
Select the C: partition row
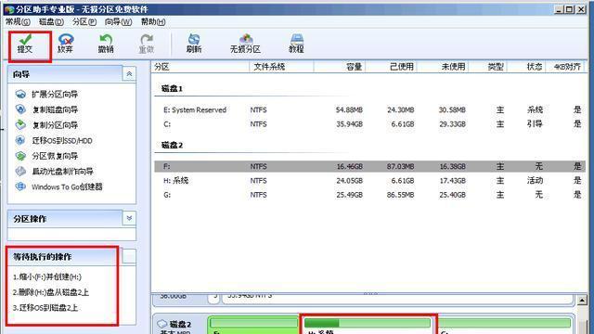369,124
